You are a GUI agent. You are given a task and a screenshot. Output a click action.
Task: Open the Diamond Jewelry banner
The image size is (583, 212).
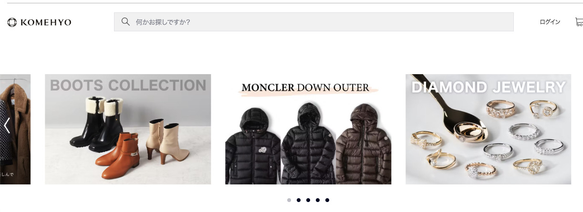pos(488,129)
